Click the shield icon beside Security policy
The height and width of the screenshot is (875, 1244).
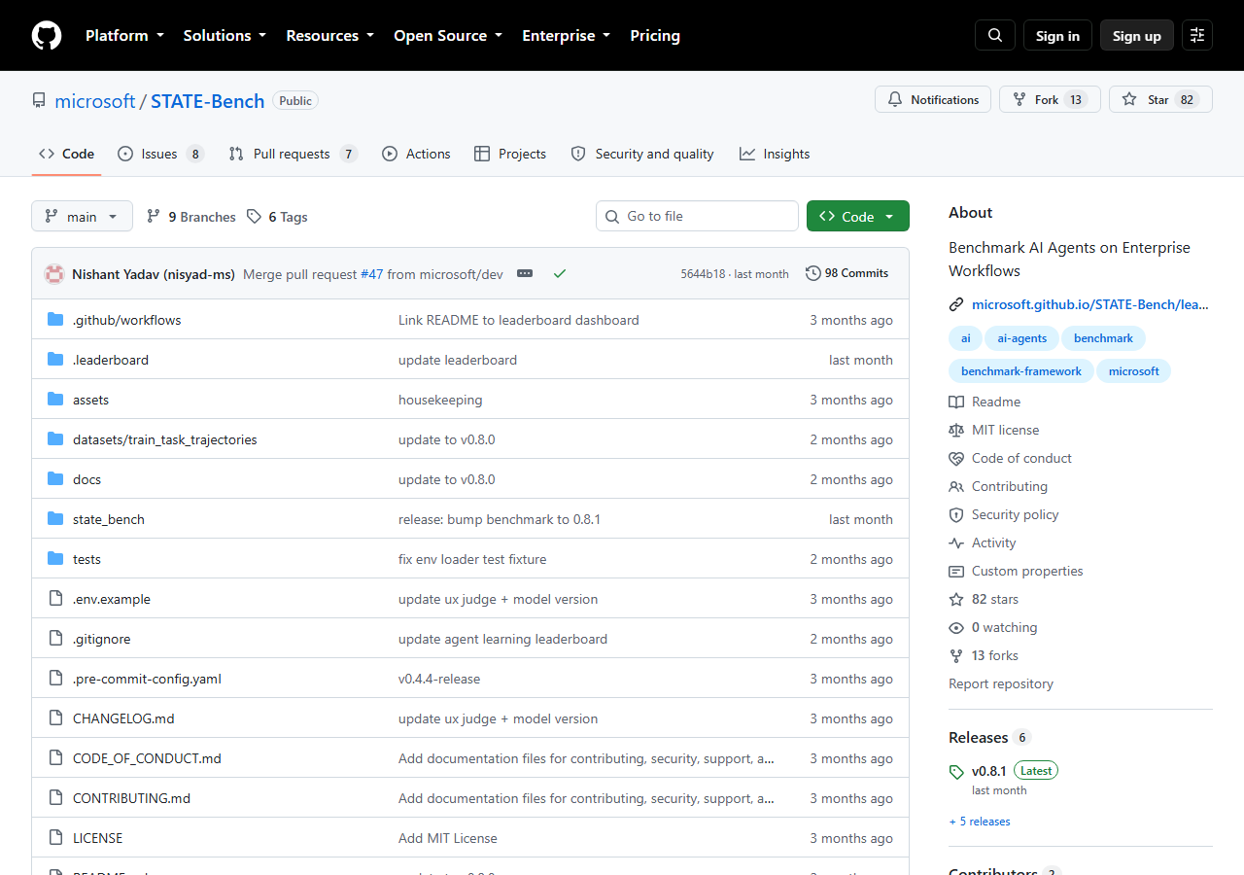956,514
